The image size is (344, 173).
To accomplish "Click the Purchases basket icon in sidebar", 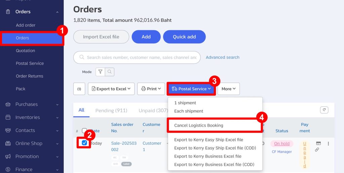I will point(8,104).
